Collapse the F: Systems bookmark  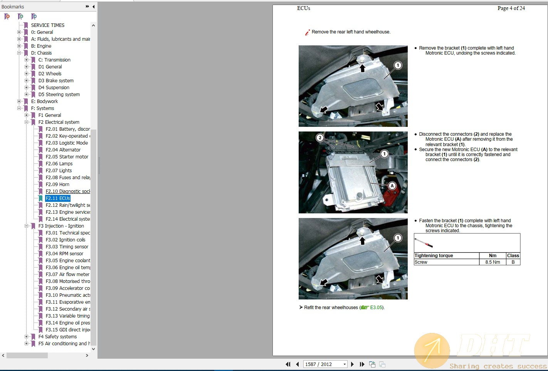(19, 108)
